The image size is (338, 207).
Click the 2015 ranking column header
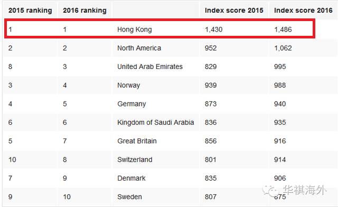point(30,11)
